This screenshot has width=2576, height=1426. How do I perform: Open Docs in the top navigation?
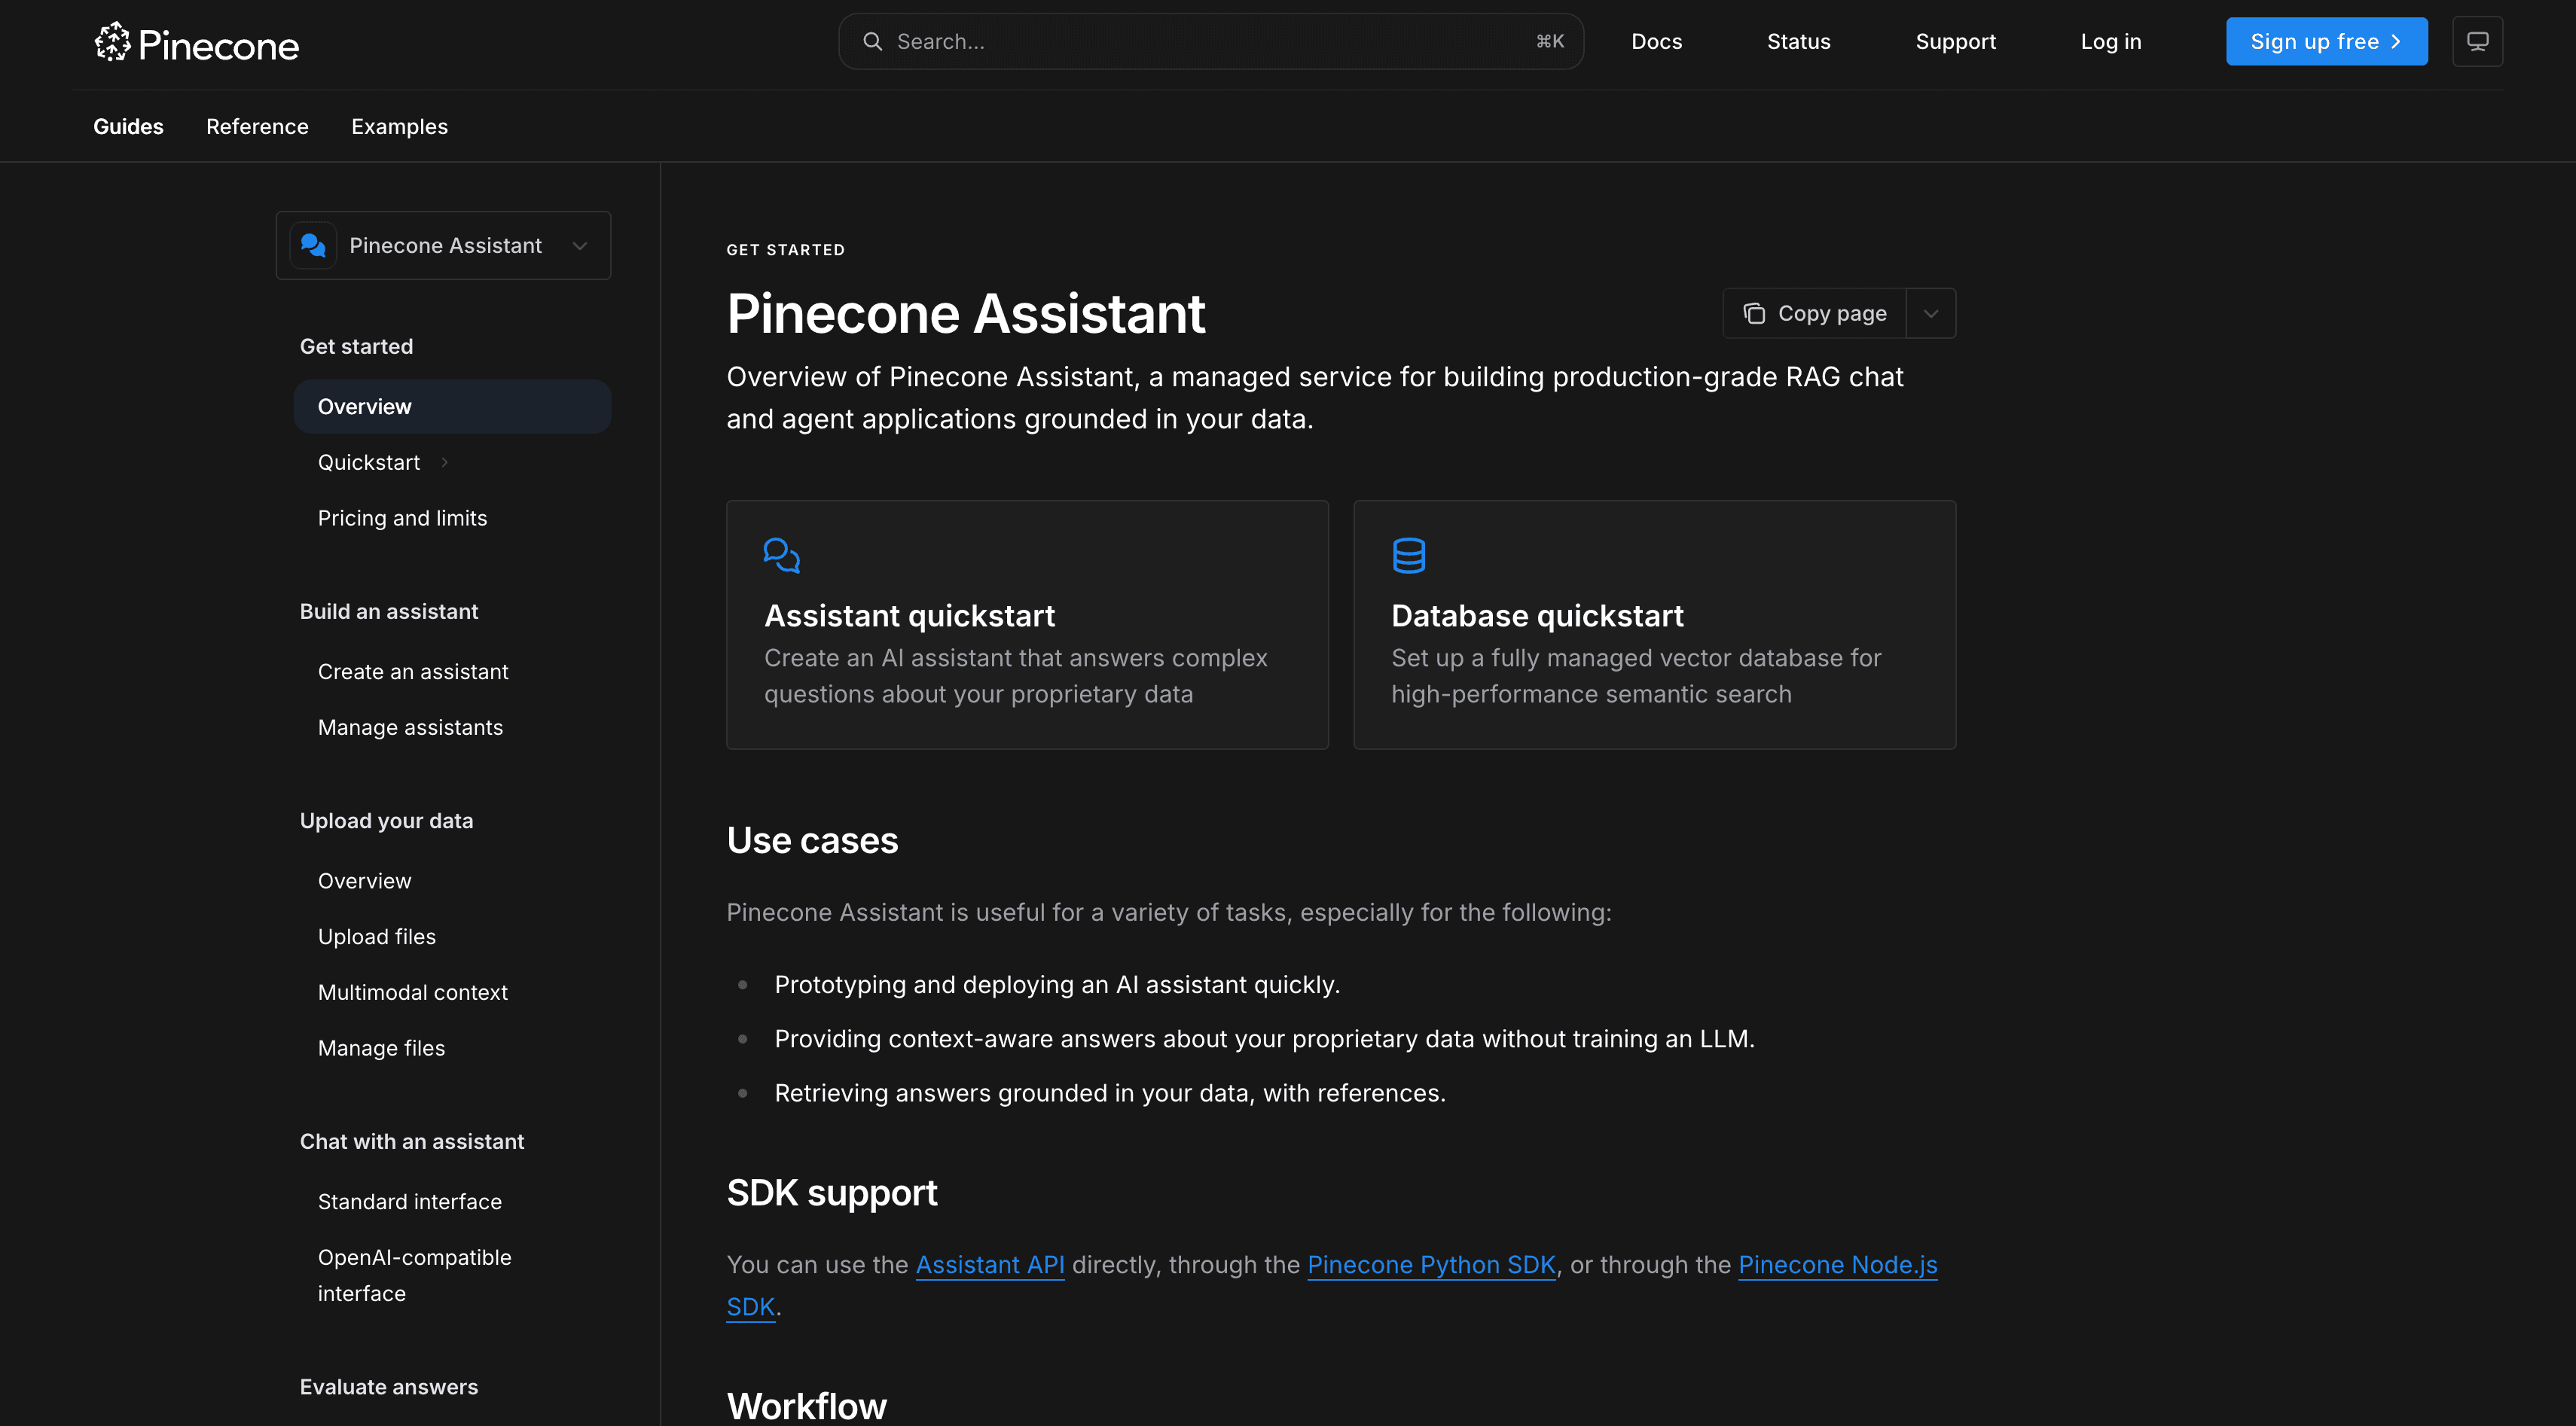click(x=1656, y=42)
